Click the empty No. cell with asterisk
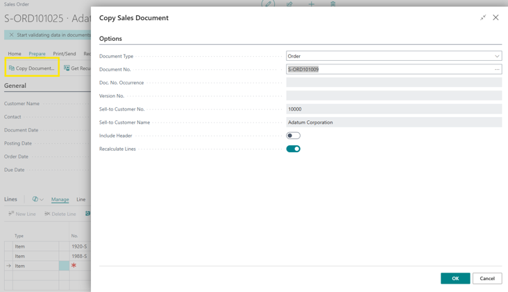 [80, 266]
